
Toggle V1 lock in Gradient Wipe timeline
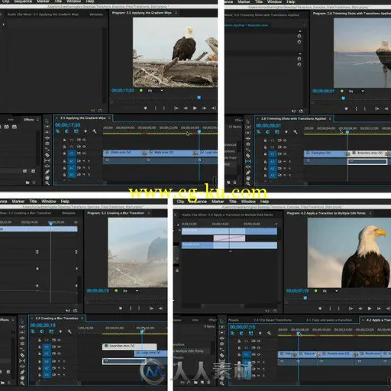[x=64, y=153]
